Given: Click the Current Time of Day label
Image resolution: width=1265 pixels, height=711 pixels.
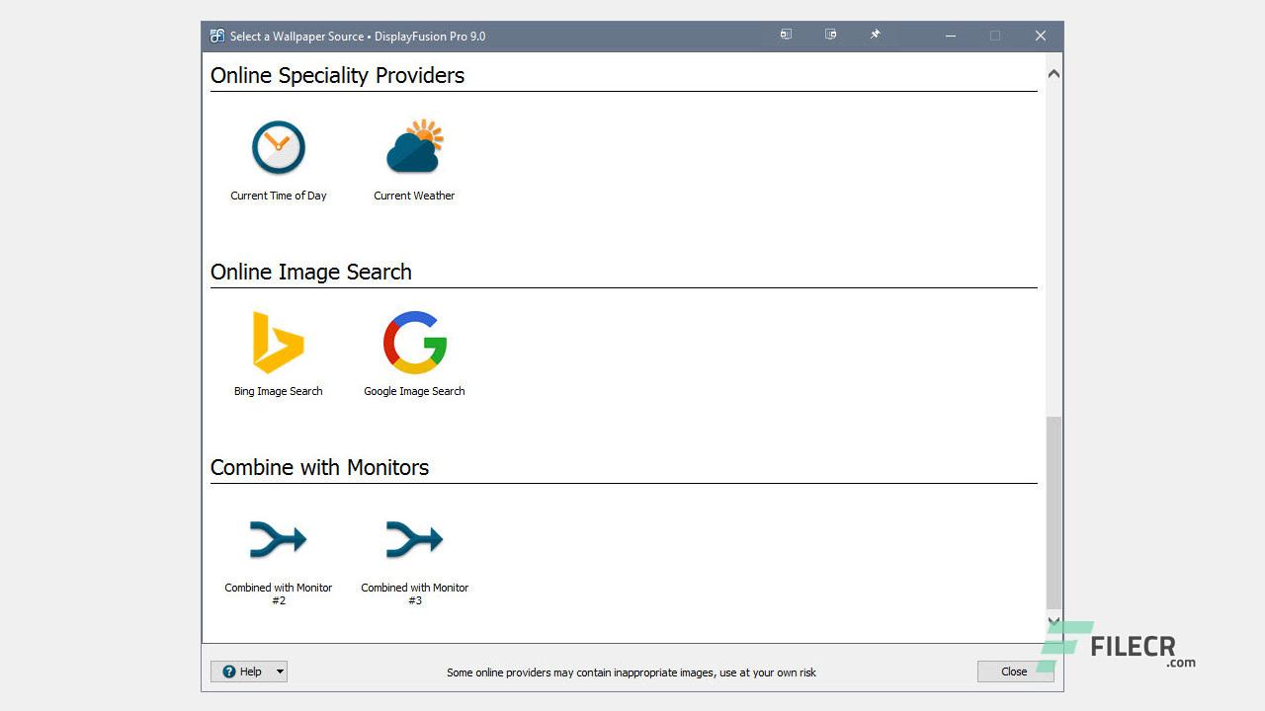Looking at the screenshot, I should pyautogui.click(x=279, y=196).
